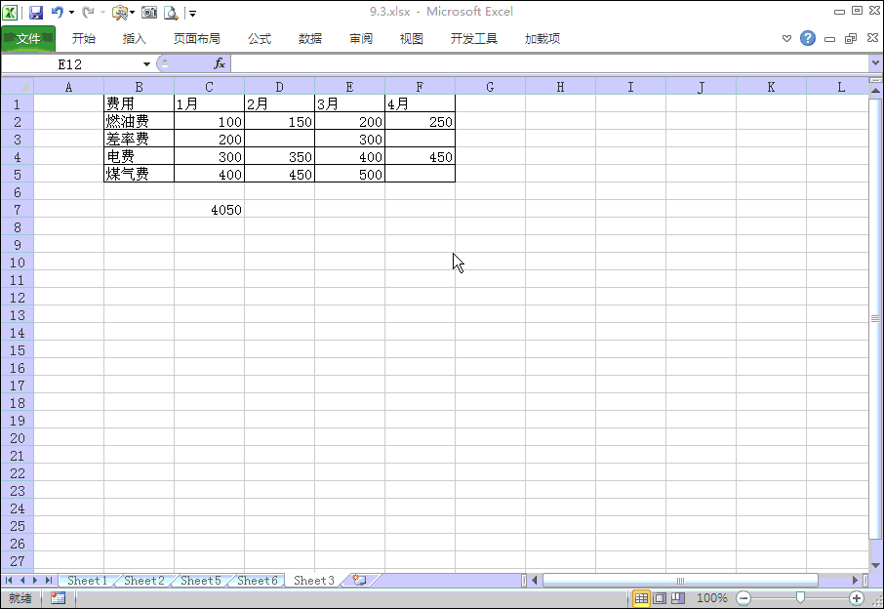Click the macro record status bar icon

tap(58, 597)
